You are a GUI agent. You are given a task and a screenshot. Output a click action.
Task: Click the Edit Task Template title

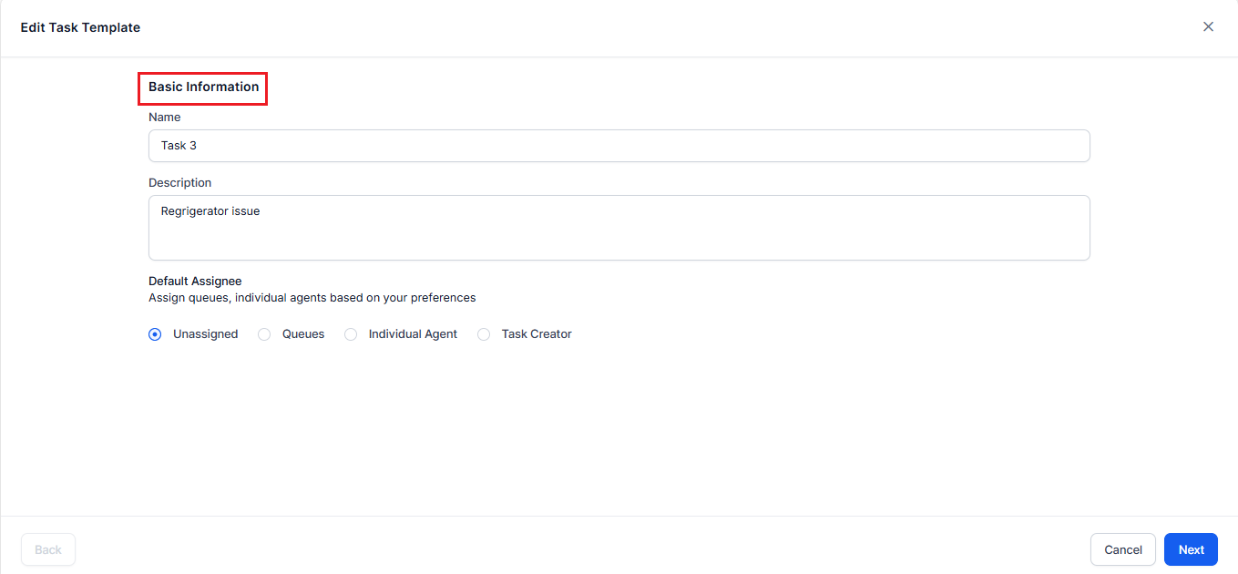tap(80, 27)
